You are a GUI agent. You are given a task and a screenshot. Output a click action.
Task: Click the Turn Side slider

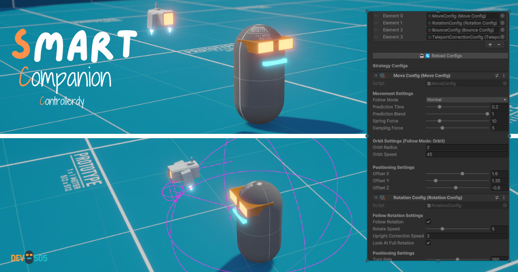tap(457, 259)
